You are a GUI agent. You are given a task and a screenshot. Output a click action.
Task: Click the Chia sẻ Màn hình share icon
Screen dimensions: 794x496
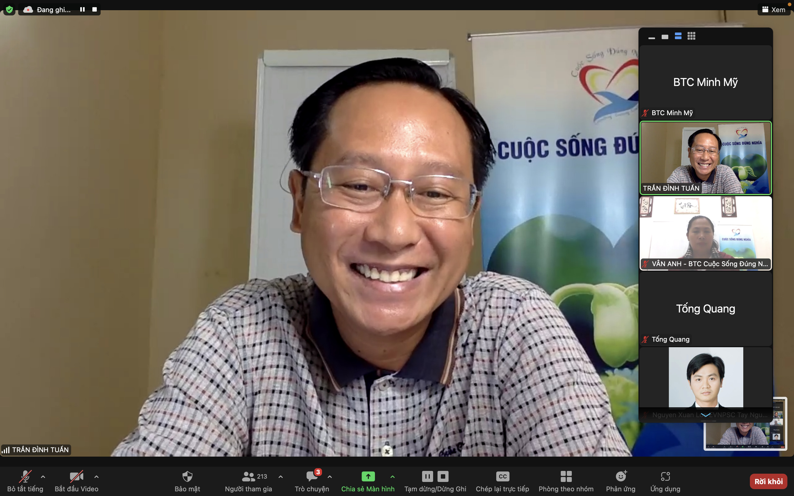click(368, 476)
